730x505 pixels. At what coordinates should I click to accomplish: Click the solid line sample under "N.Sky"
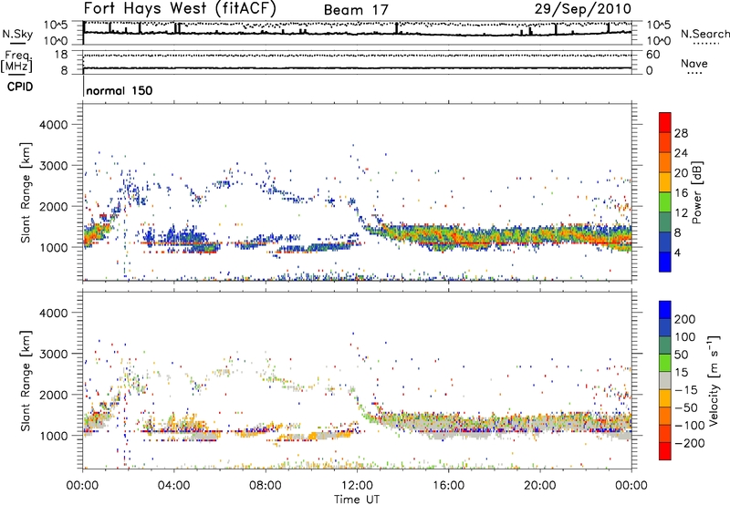pyautogui.click(x=17, y=44)
